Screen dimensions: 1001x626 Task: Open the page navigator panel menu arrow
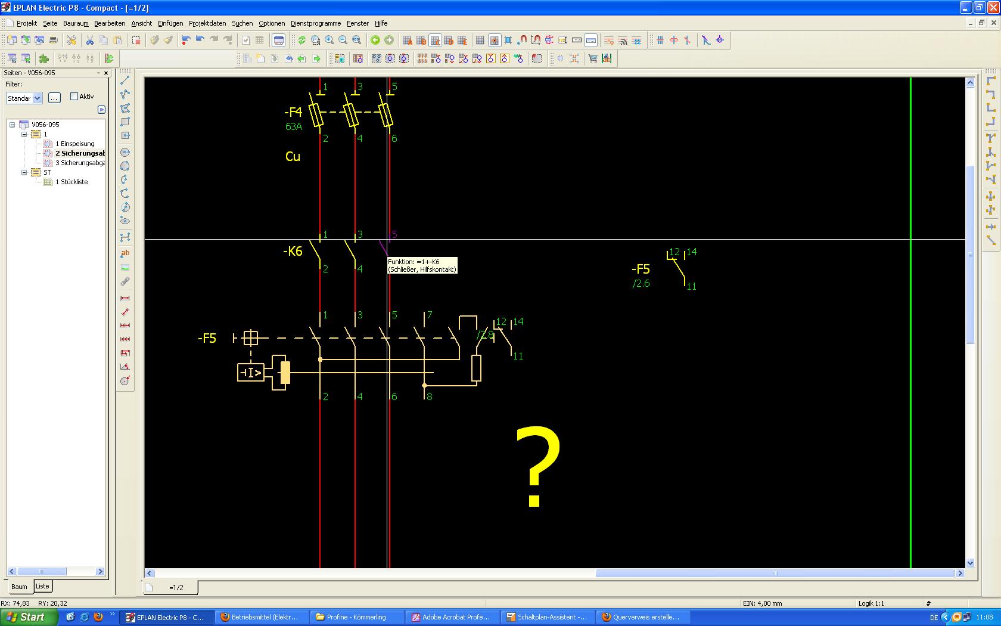[99, 73]
